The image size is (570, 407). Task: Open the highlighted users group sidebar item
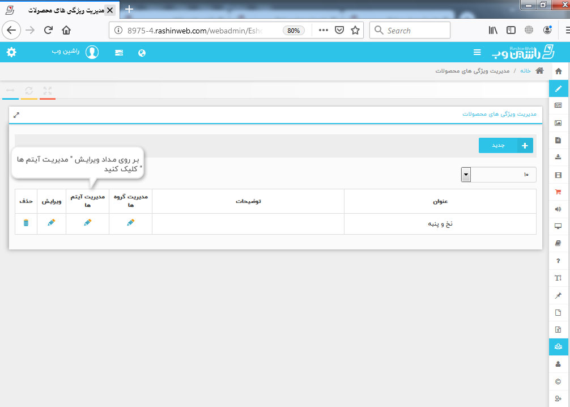click(558, 346)
